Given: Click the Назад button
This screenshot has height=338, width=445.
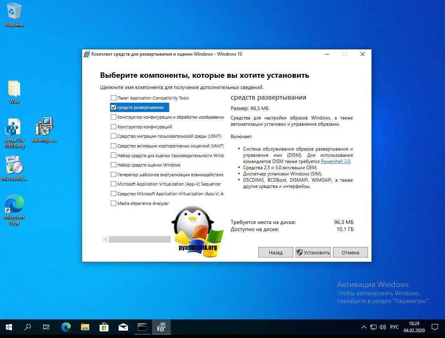Looking at the screenshot, I should [x=275, y=252].
